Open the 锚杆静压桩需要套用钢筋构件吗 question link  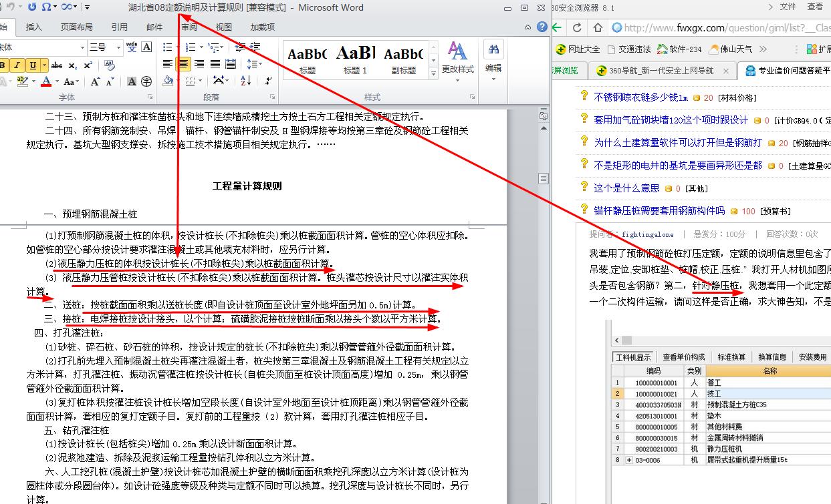[x=659, y=210]
